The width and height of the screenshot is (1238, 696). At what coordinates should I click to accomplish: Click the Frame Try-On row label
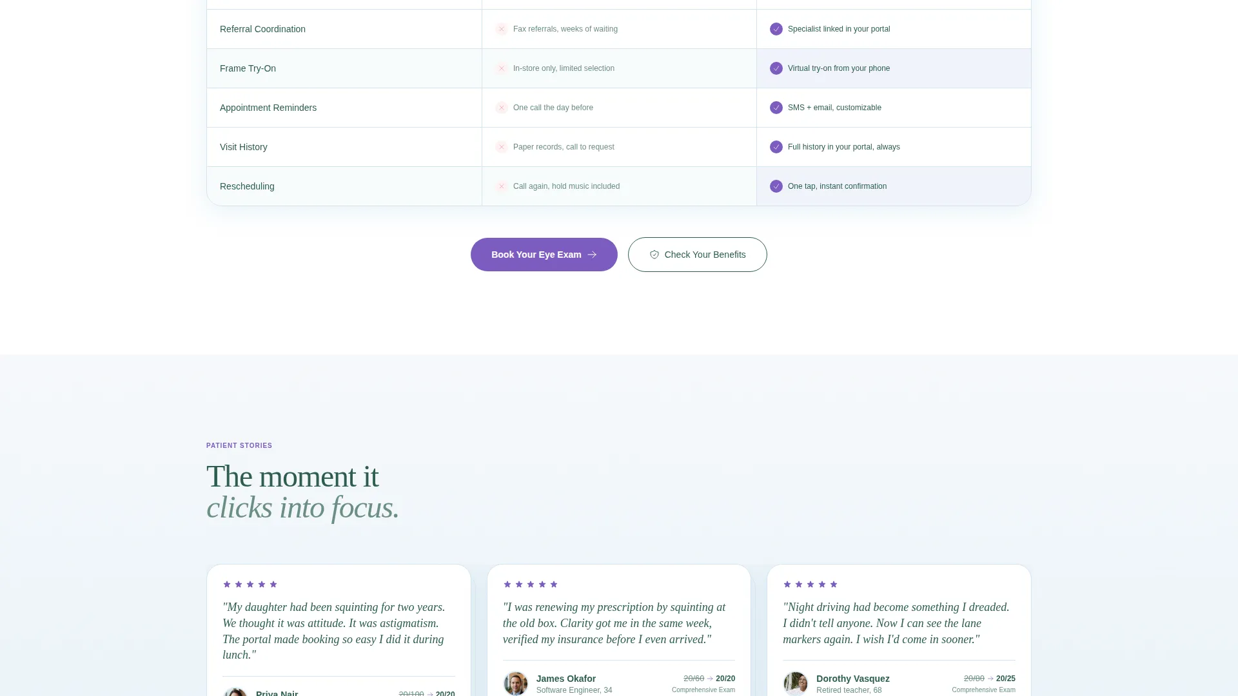click(x=248, y=68)
